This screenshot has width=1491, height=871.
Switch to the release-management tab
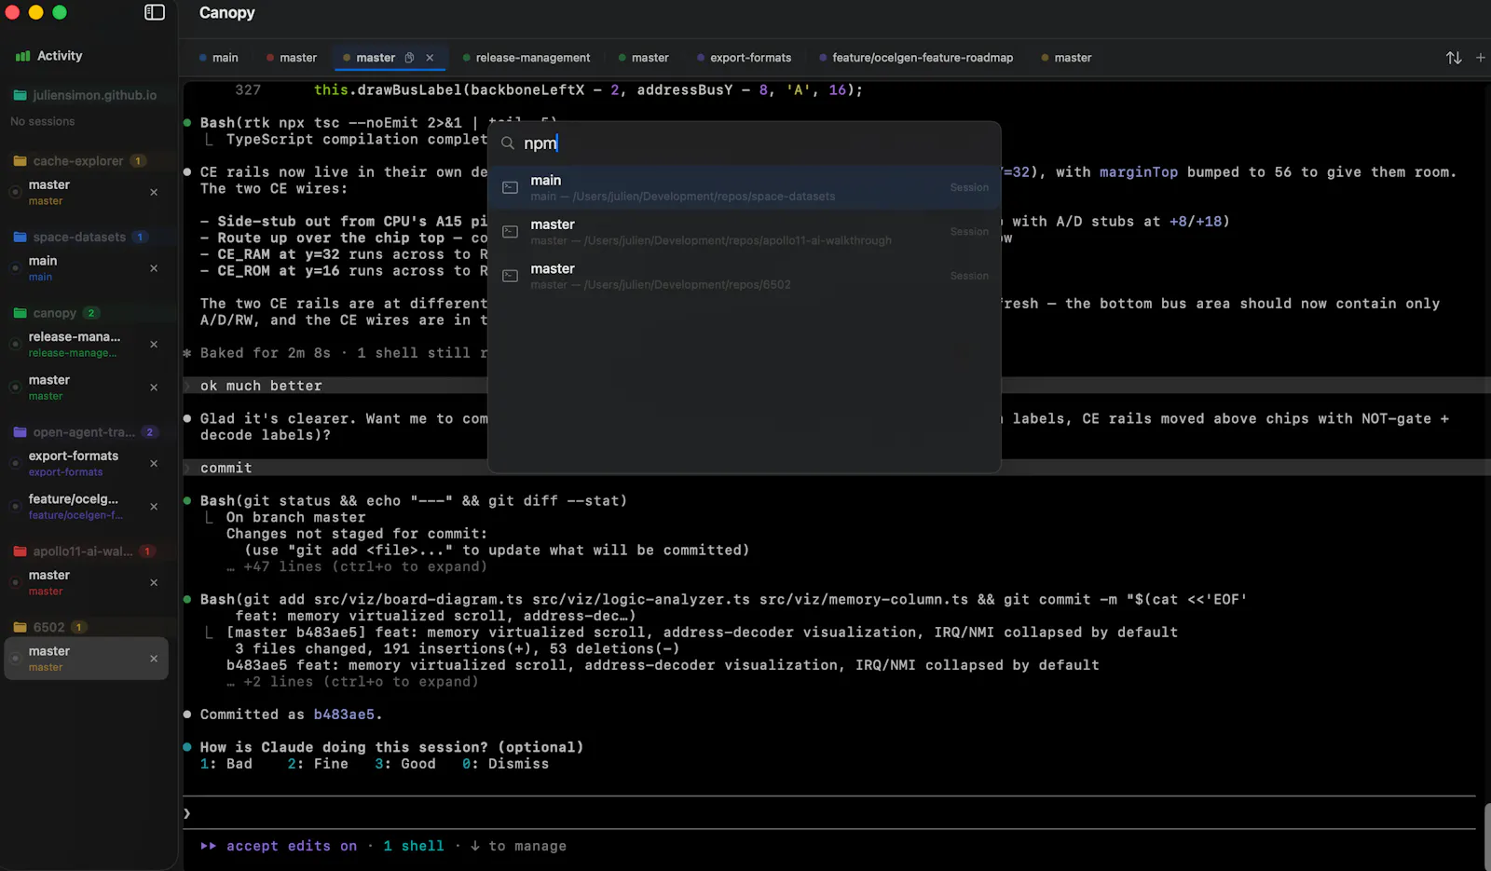point(527,58)
